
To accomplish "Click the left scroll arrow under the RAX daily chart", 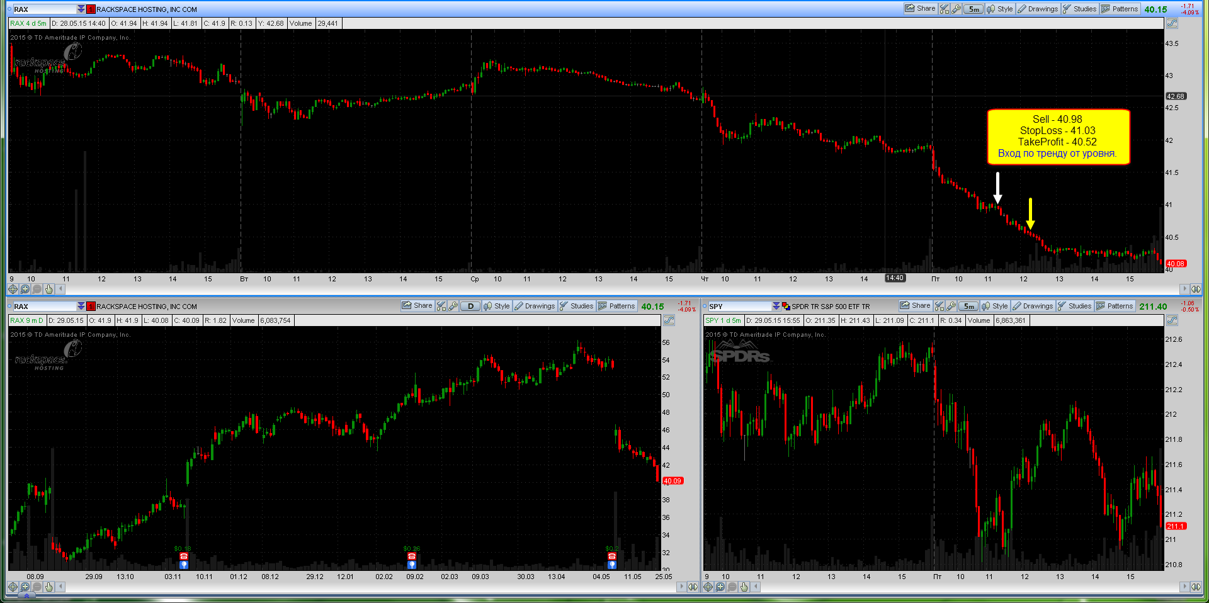I will point(60,587).
